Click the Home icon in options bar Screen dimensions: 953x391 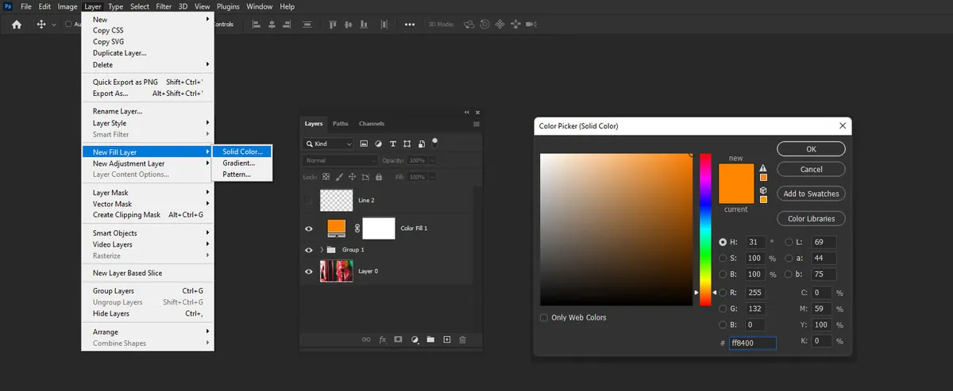tap(17, 25)
